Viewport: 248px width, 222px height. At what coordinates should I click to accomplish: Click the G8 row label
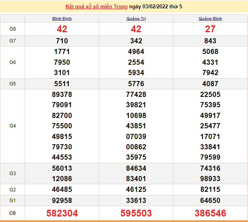(12, 29)
